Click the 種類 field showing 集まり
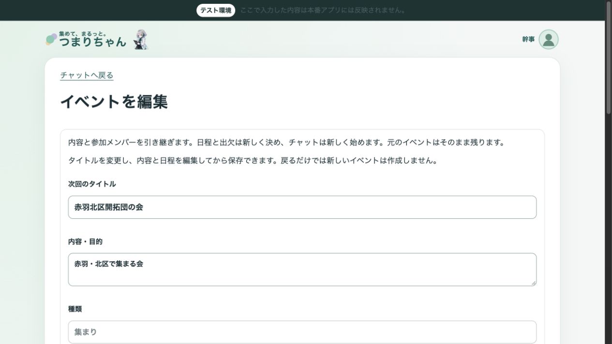 302,332
